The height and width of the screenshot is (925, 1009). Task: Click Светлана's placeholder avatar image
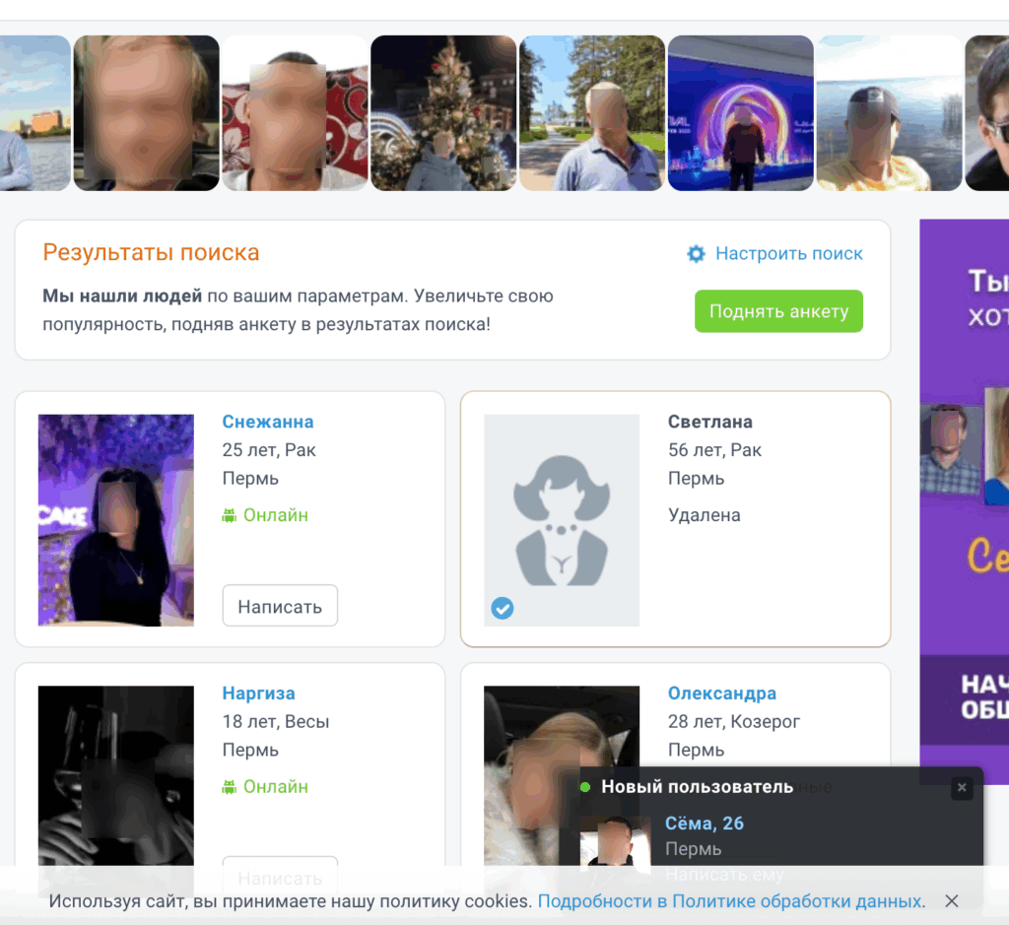[561, 520]
